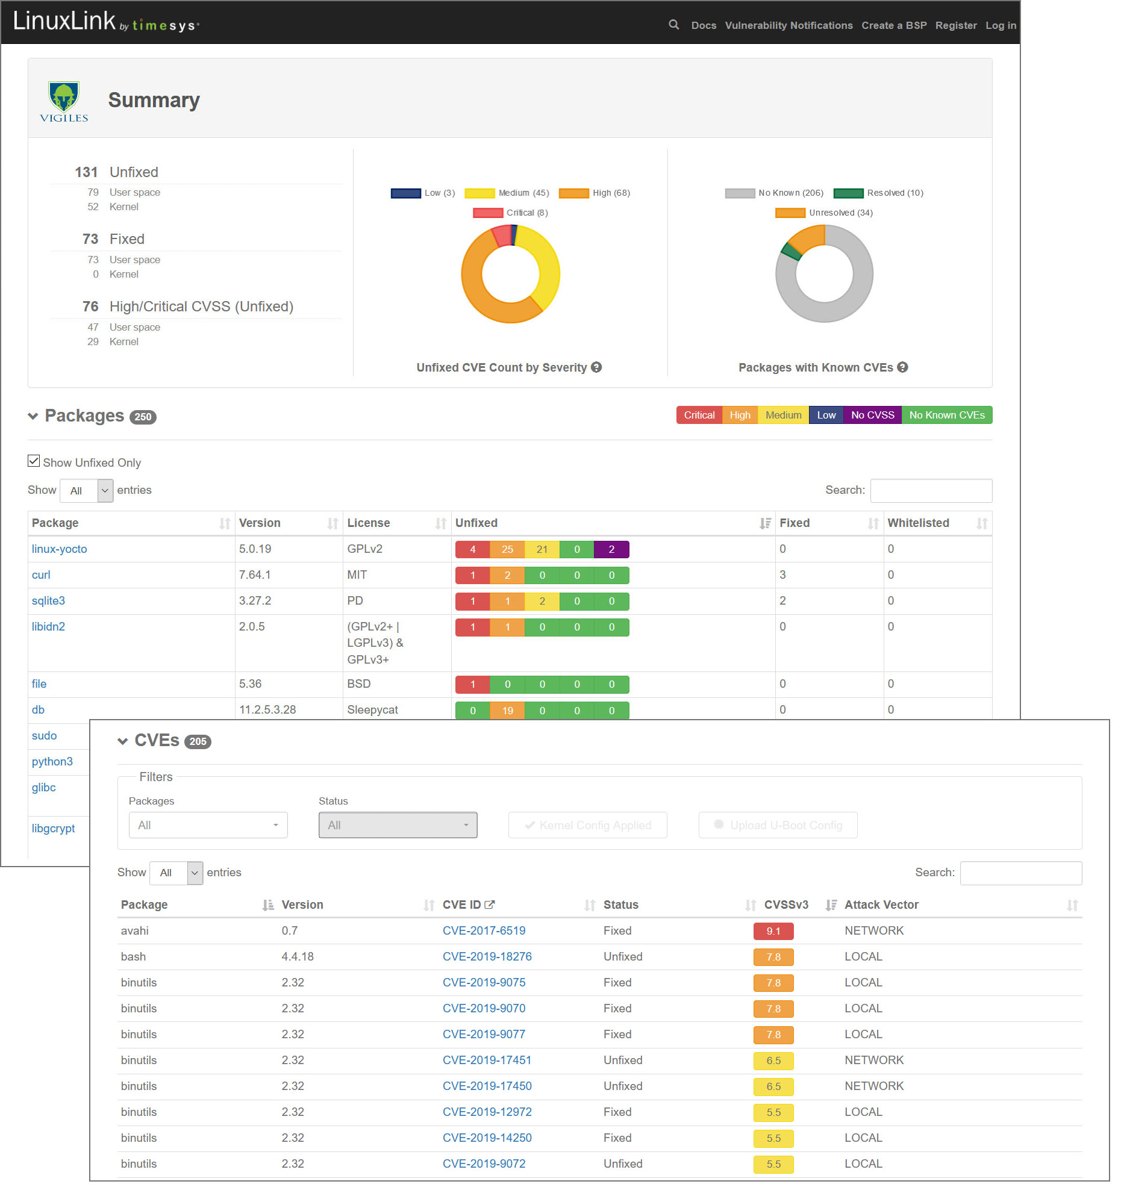Select Vulnerability Notifications in the navigation bar
1124x1196 pixels.
point(789,25)
